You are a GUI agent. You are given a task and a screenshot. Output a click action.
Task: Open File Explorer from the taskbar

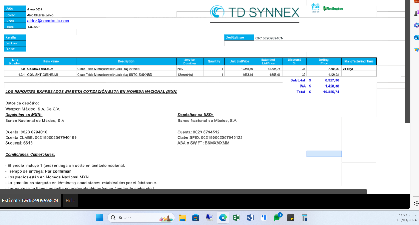pyautogui.click(x=182, y=218)
